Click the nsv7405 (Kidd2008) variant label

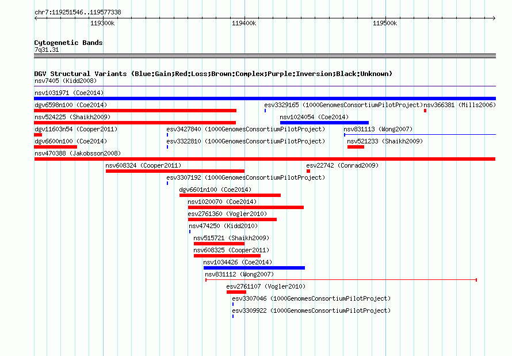(66, 81)
